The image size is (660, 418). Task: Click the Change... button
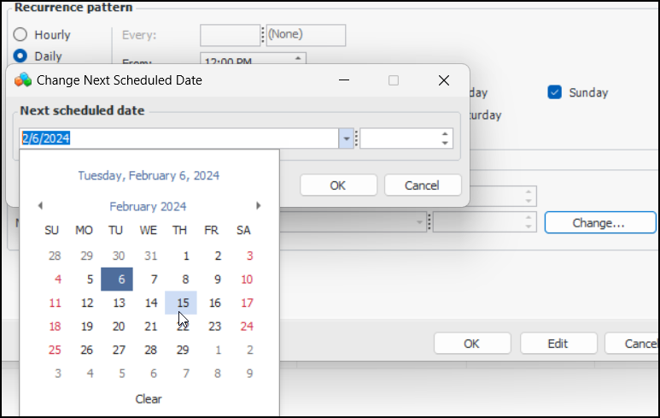pos(598,222)
